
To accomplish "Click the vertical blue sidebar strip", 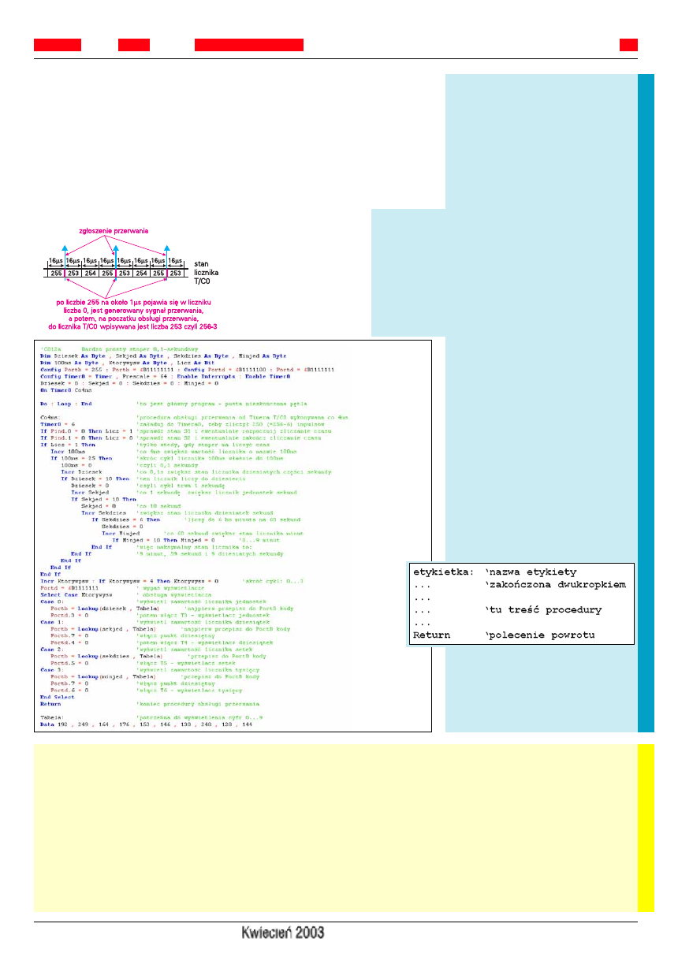I will (x=646, y=402).
